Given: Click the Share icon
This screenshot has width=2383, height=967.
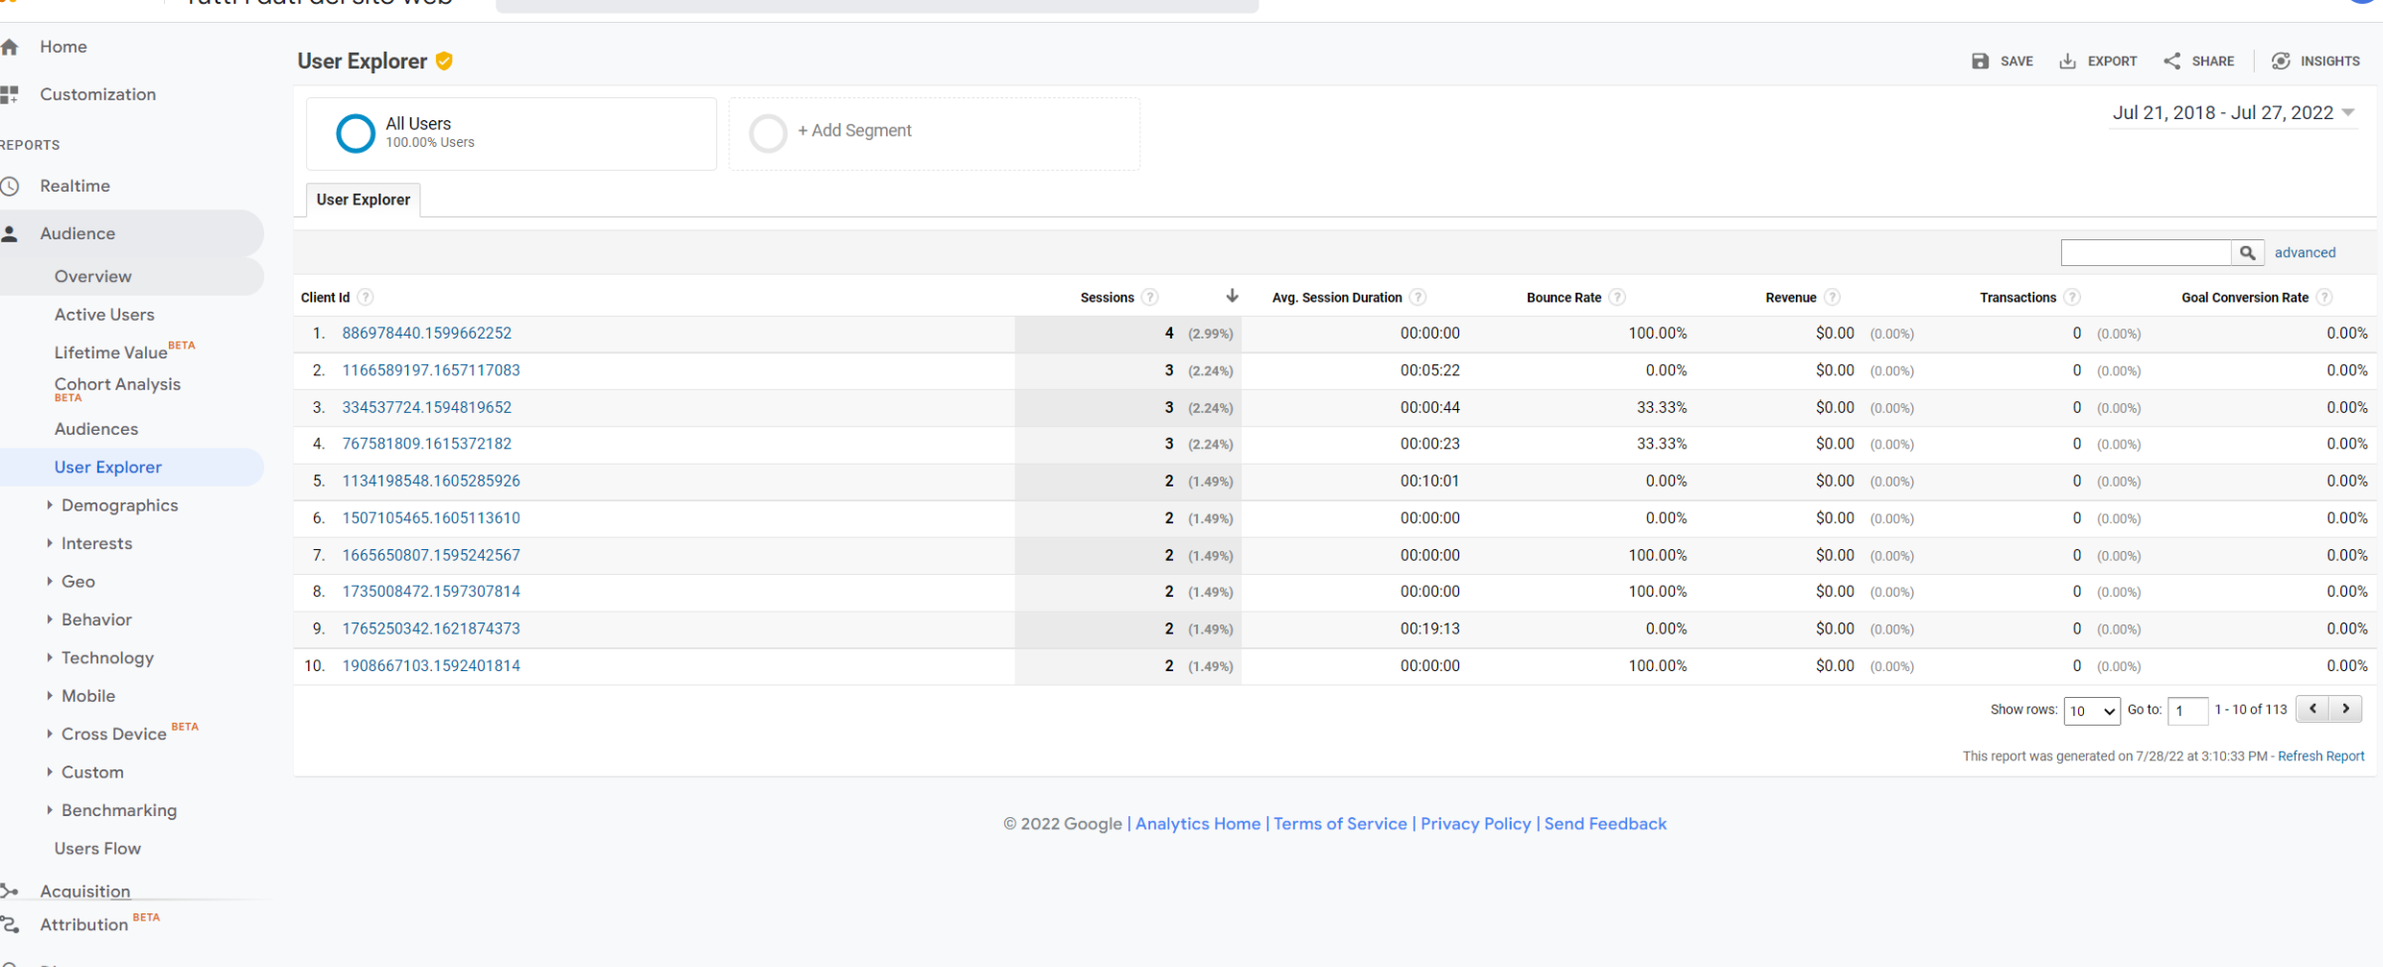Looking at the screenshot, I should [x=2172, y=62].
